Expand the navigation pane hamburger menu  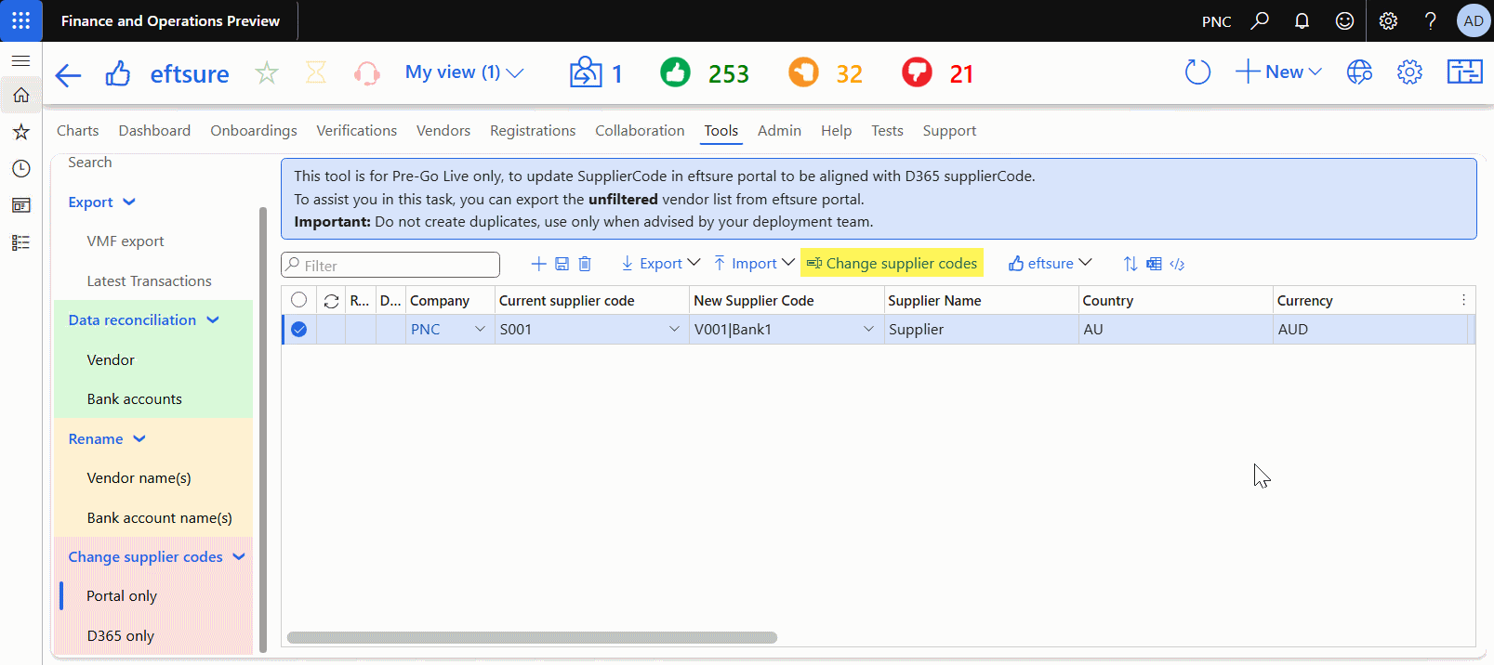[x=20, y=60]
